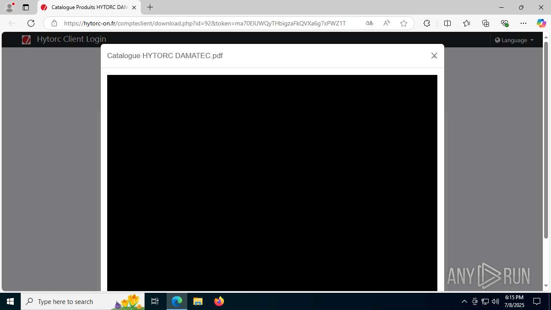Viewport: 551px width, 310px height.
Task: Click the page vertical scrollbar thumb
Action: pyautogui.click(x=546, y=140)
